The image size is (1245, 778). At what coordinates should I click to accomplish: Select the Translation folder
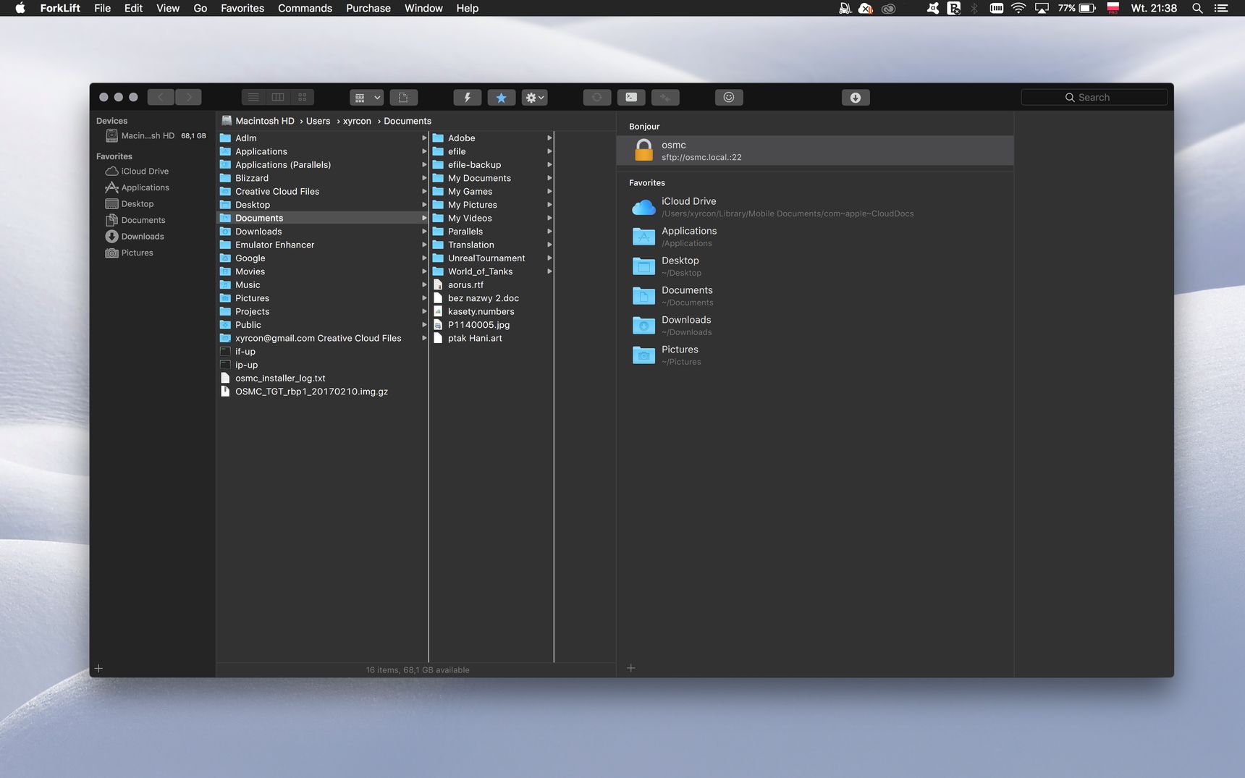point(491,245)
